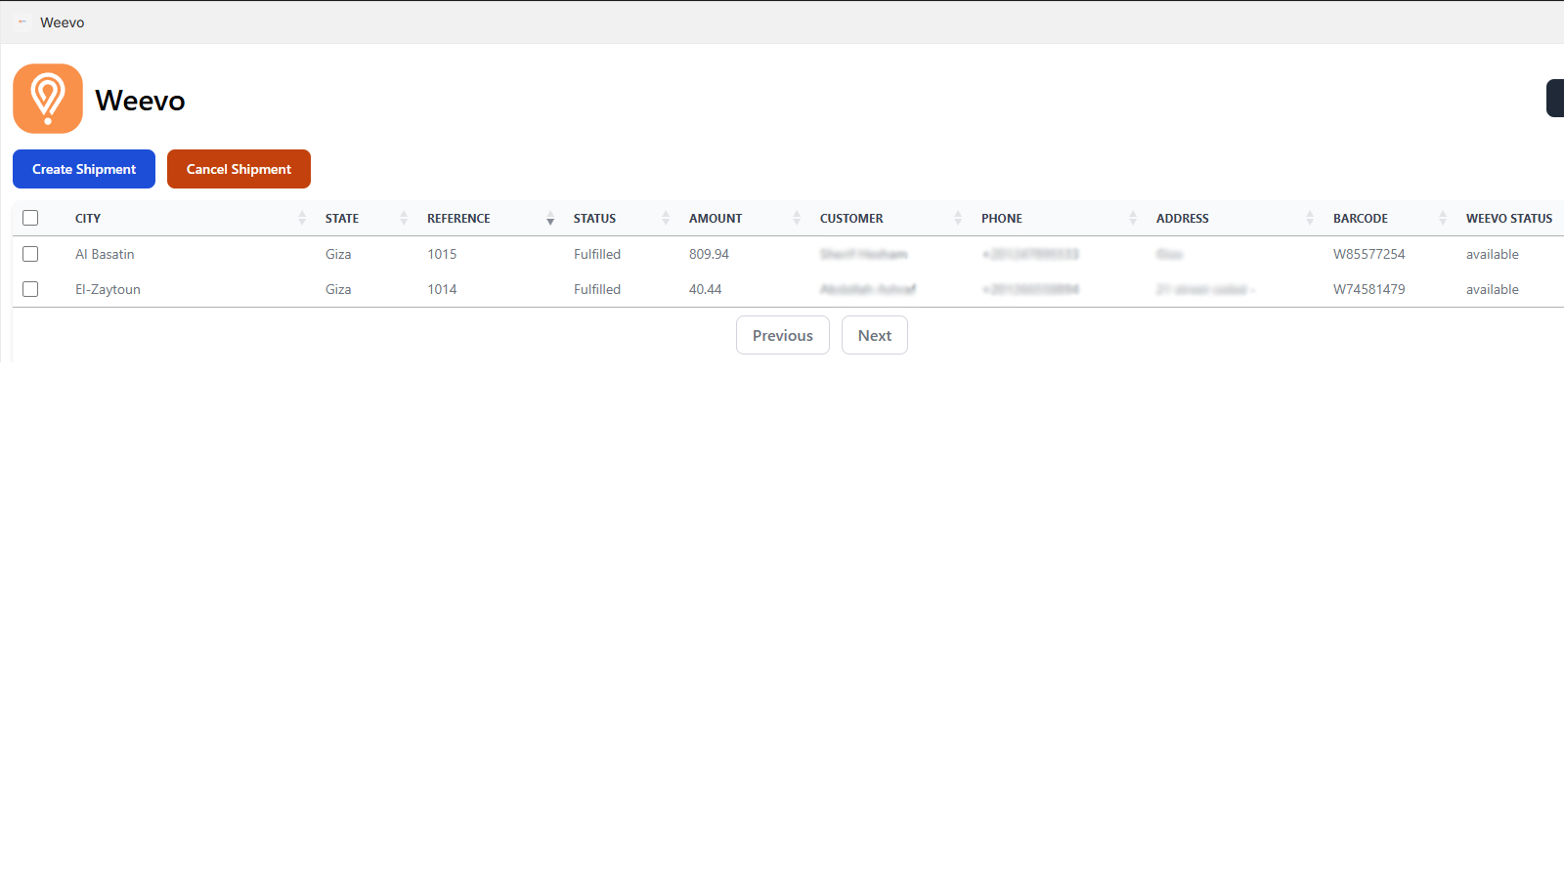Click the CUSTOMER column header

(x=851, y=219)
